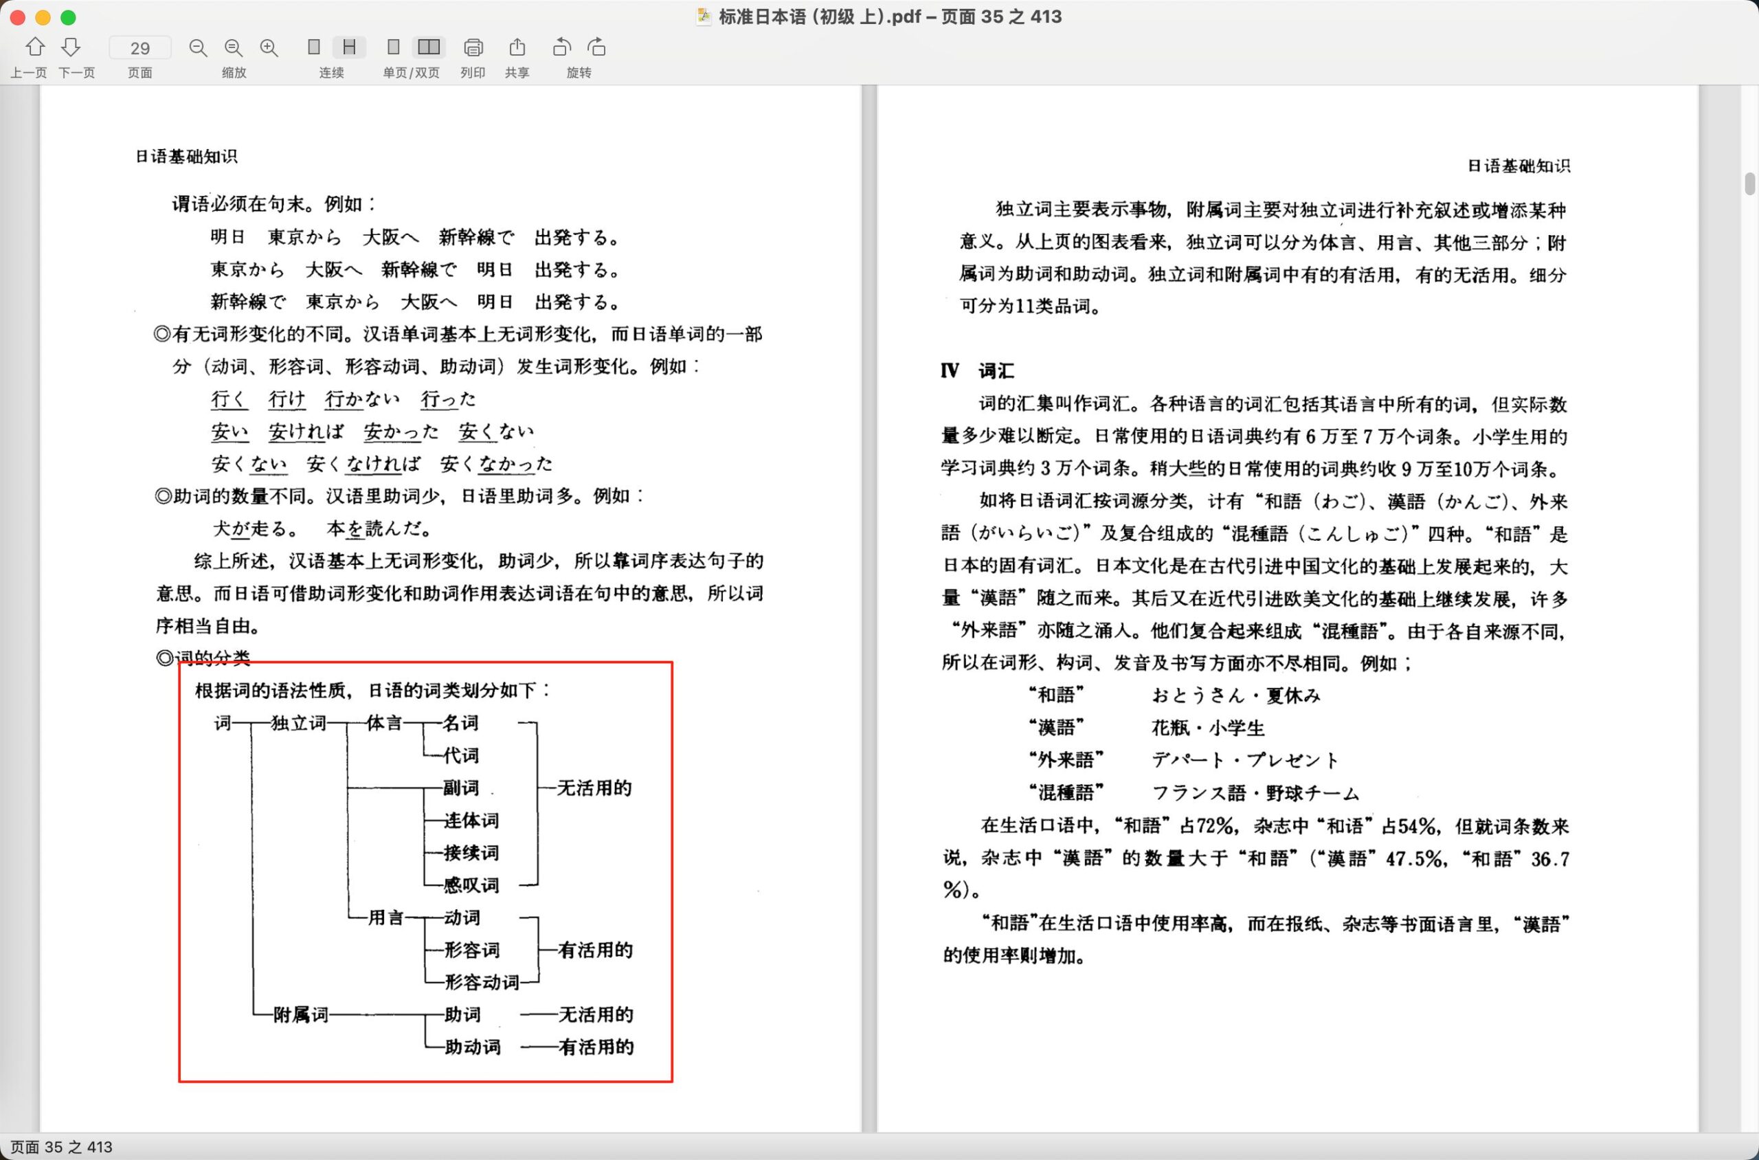
Task: Click the page number field showing 29
Action: click(139, 48)
